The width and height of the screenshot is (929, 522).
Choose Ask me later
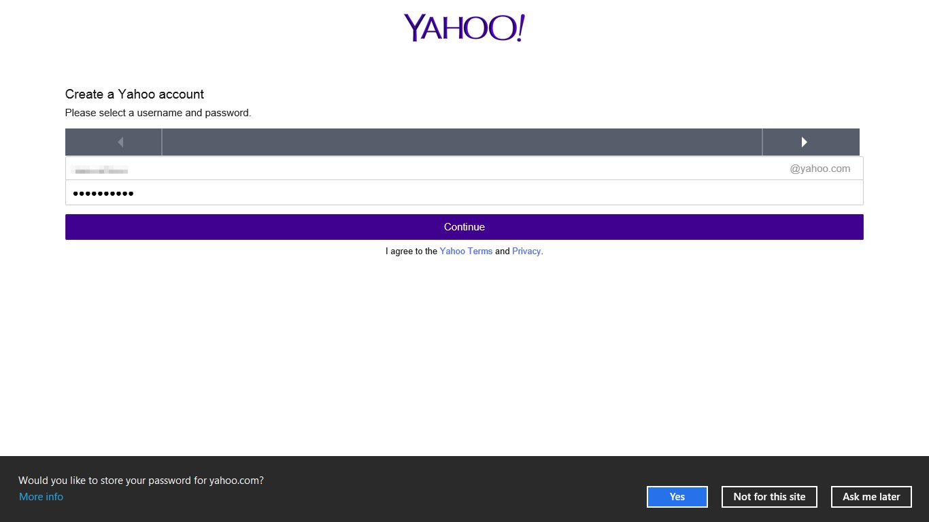[871, 497]
